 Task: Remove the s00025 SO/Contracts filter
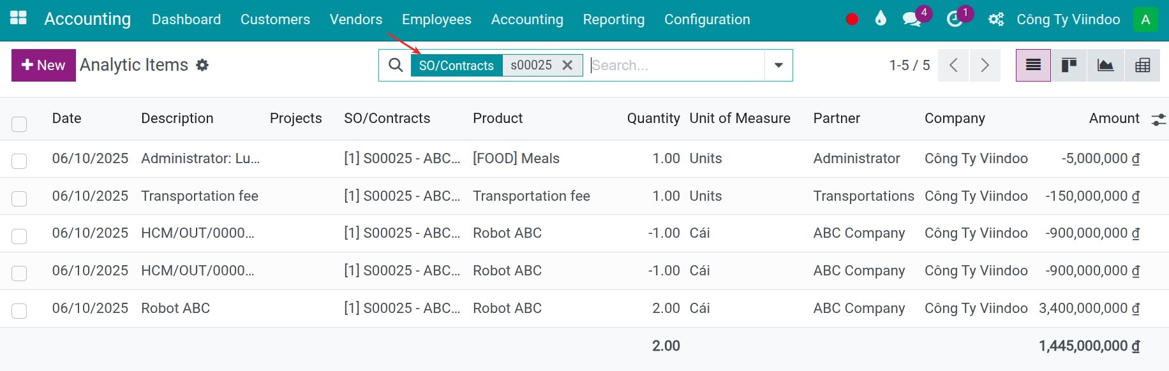pos(567,65)
